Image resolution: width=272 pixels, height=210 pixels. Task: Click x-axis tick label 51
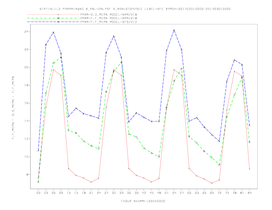tap(167, 193)
